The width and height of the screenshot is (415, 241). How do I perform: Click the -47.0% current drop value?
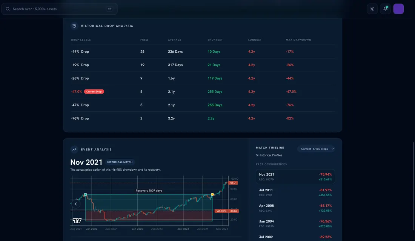click(x=77, y=92)
